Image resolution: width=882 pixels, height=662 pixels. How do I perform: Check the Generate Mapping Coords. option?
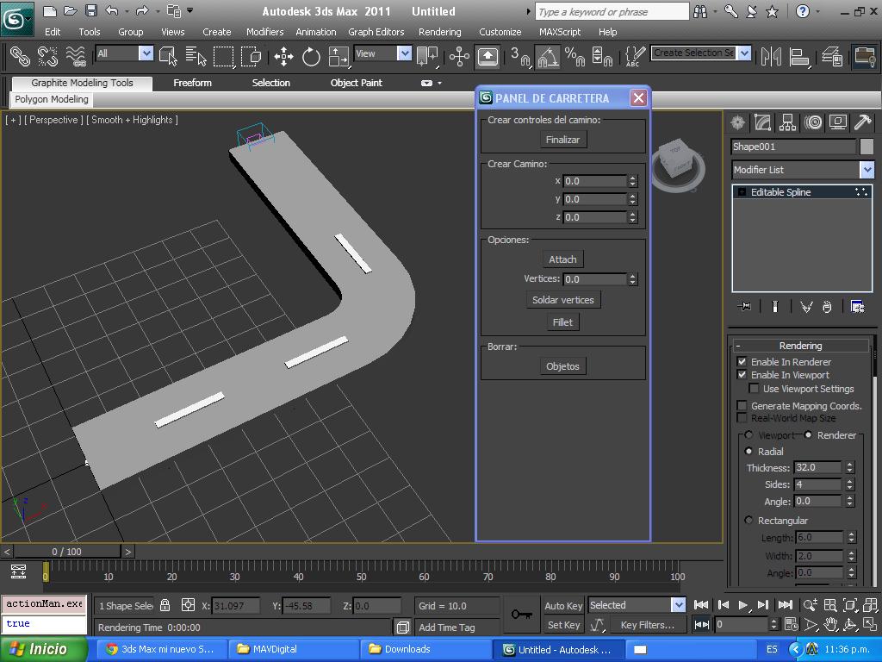[742, 405]
